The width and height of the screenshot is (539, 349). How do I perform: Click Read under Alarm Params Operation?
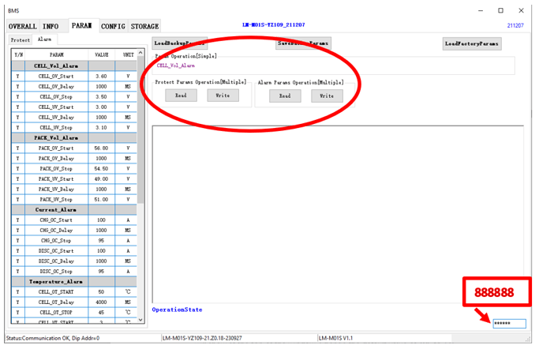[285, 96]
